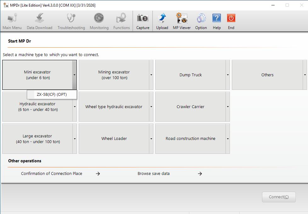The width and height of the screenshot is (308, 214).
Task: Open the Troubleshooting tool
Action: click(x=71, y=20)
